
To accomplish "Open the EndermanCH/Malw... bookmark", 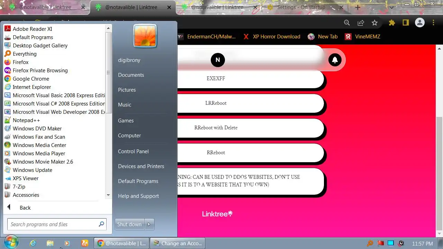I will [207, 37].
